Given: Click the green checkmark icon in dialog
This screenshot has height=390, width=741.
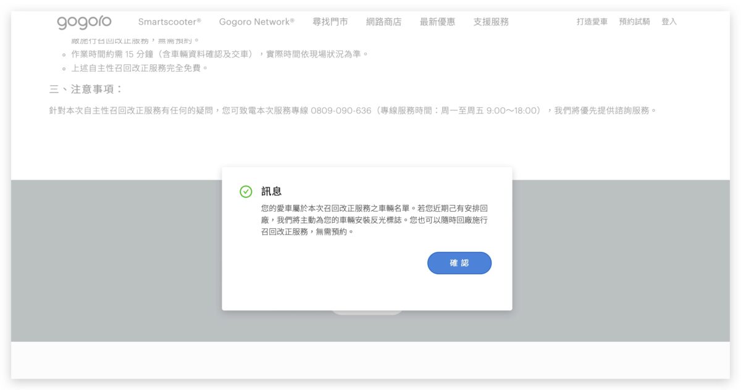Looking at the screenshot, I should [x=246, y=191].
